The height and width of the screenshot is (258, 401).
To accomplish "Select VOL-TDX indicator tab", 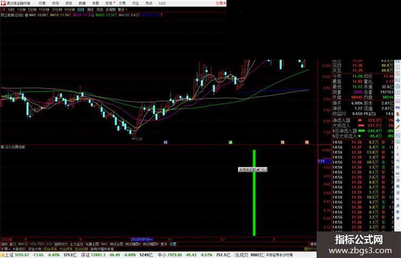I will point(37,244).
